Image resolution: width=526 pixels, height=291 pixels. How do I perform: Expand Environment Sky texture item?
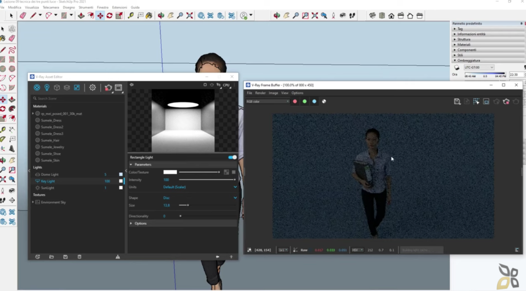(x=33, y=202)
